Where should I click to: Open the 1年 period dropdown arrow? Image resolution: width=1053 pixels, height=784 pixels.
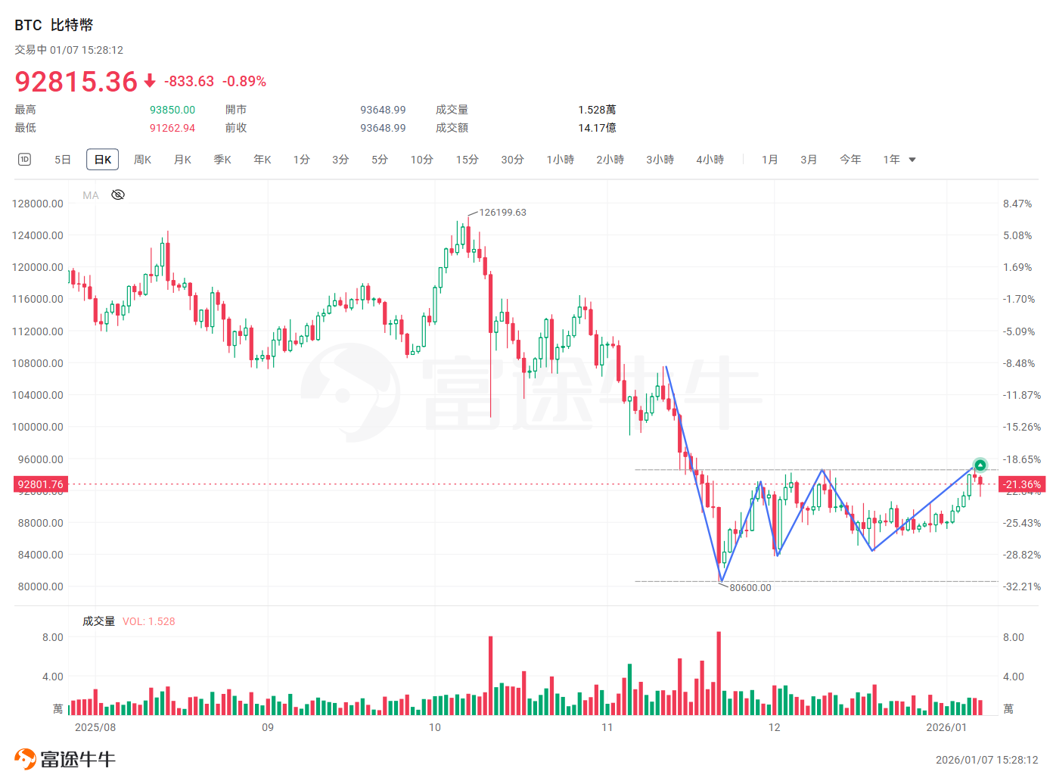coord(913,160)
